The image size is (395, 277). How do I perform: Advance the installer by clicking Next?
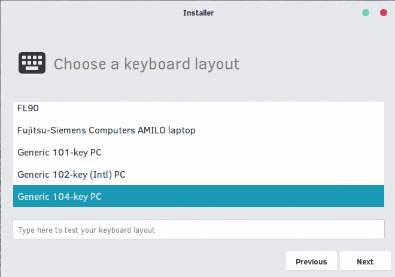click(x=365, y=261)
